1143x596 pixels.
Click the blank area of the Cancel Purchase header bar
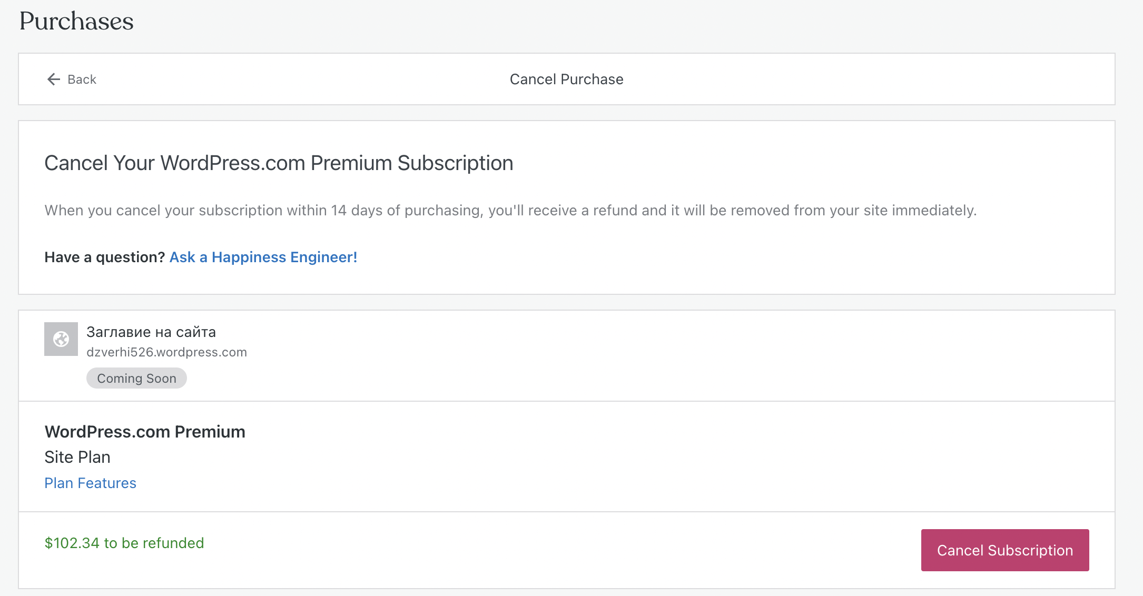click(843, 80)
